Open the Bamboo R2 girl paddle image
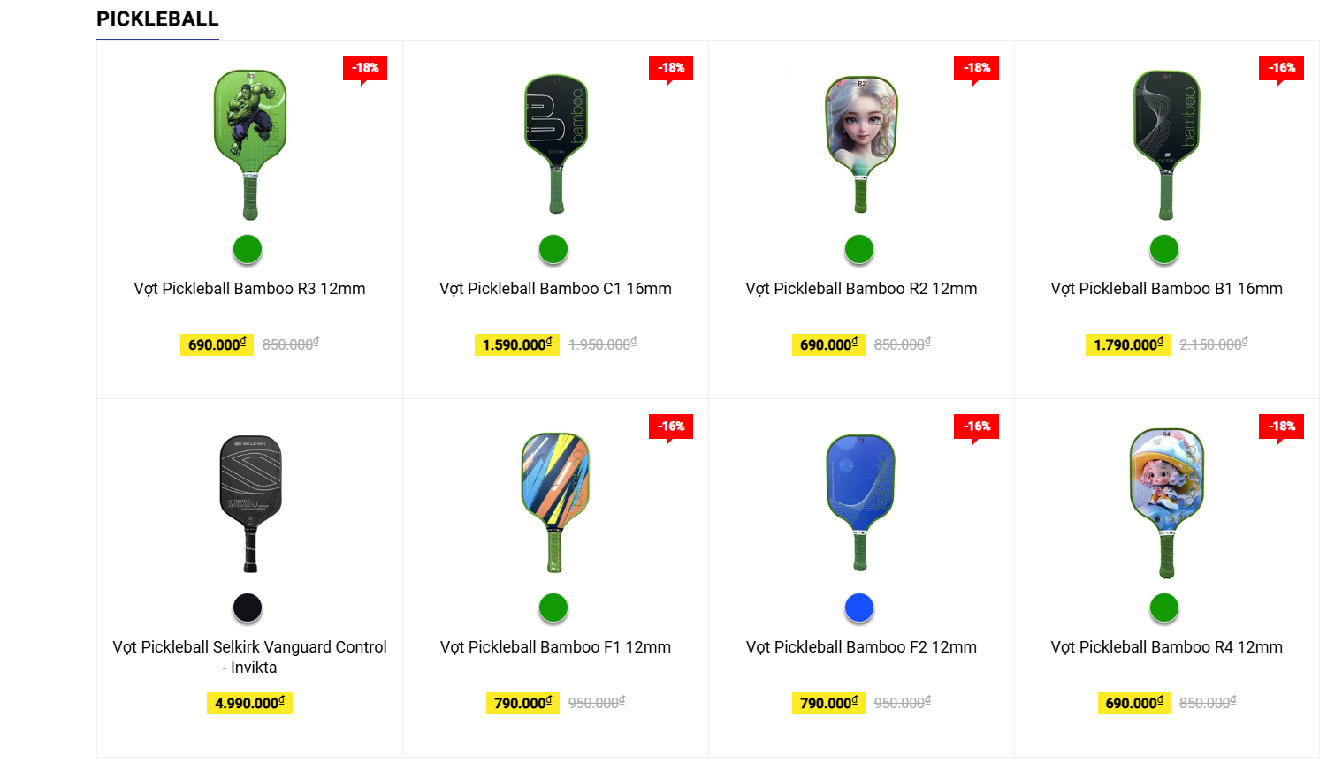Image resolution: width=1327 pixels, height=770 pixels. pos(861,145)
